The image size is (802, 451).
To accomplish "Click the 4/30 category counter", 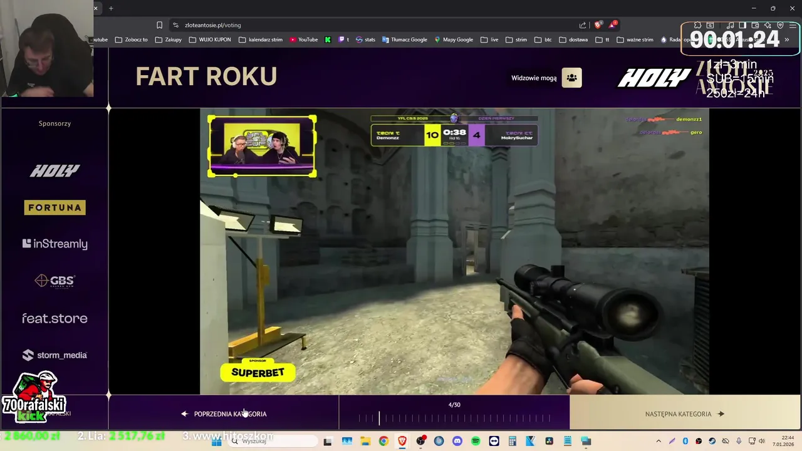I will pos(454,405).
